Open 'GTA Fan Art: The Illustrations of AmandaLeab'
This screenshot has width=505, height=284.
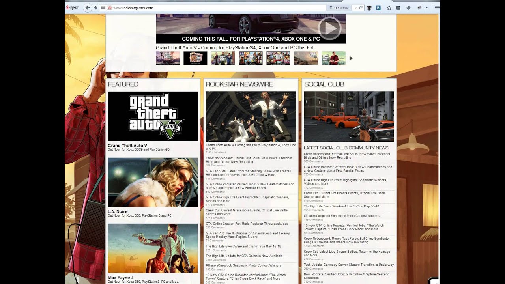coord(249,235)
